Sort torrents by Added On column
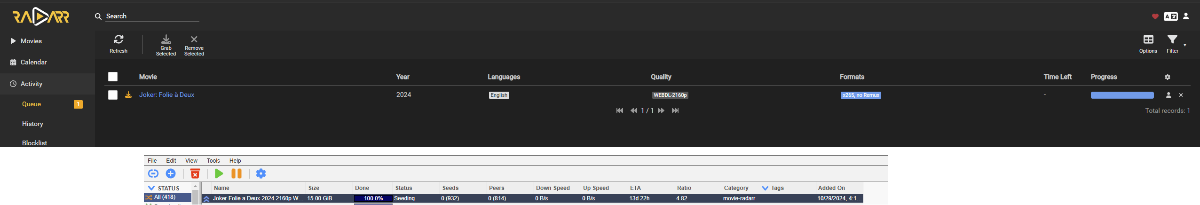The image size is (1200, 205). [x=839, y=188]
